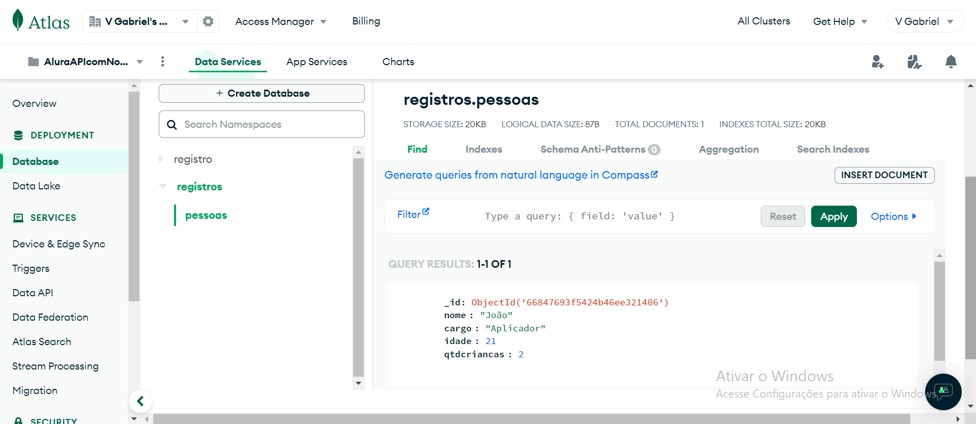Go to Billing
The width and height of the screenshot is (976, 424).
click(366, 21)
